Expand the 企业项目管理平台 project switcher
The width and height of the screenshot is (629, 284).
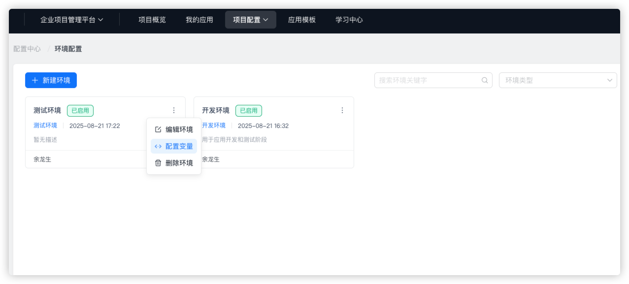(x=72, y=20)
